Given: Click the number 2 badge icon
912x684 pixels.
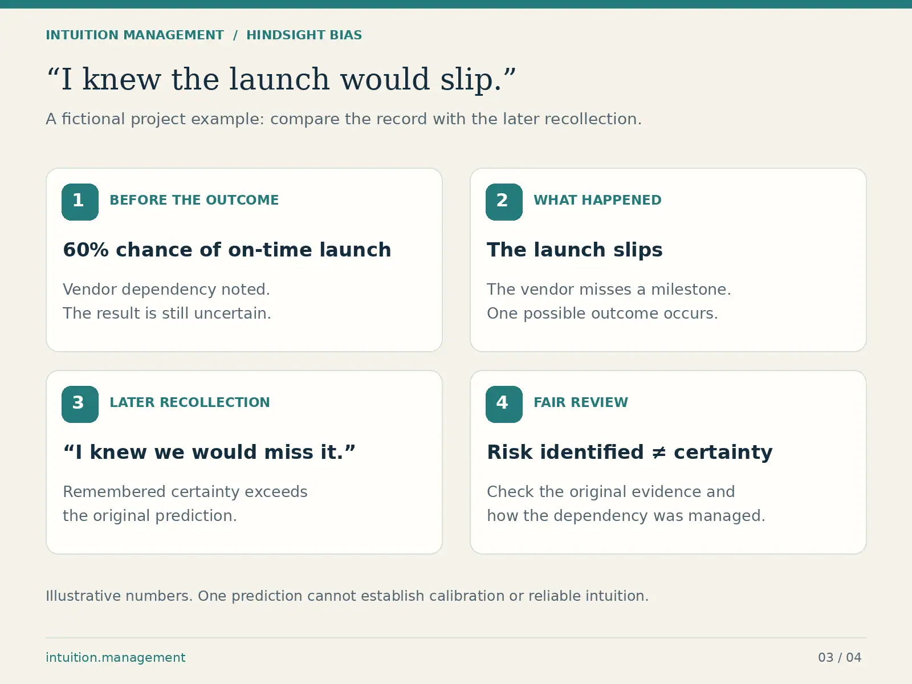Looking at the screenshot, I should tap(504, 202).
